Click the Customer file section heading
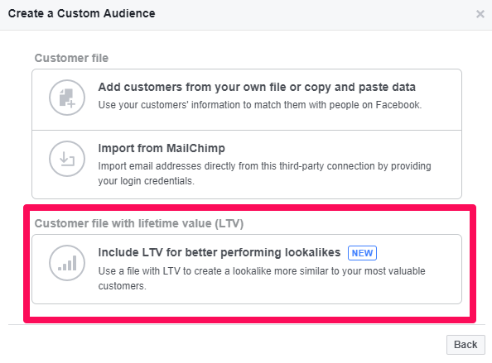Screen dimensions: 492x363 tap(71, 58)
